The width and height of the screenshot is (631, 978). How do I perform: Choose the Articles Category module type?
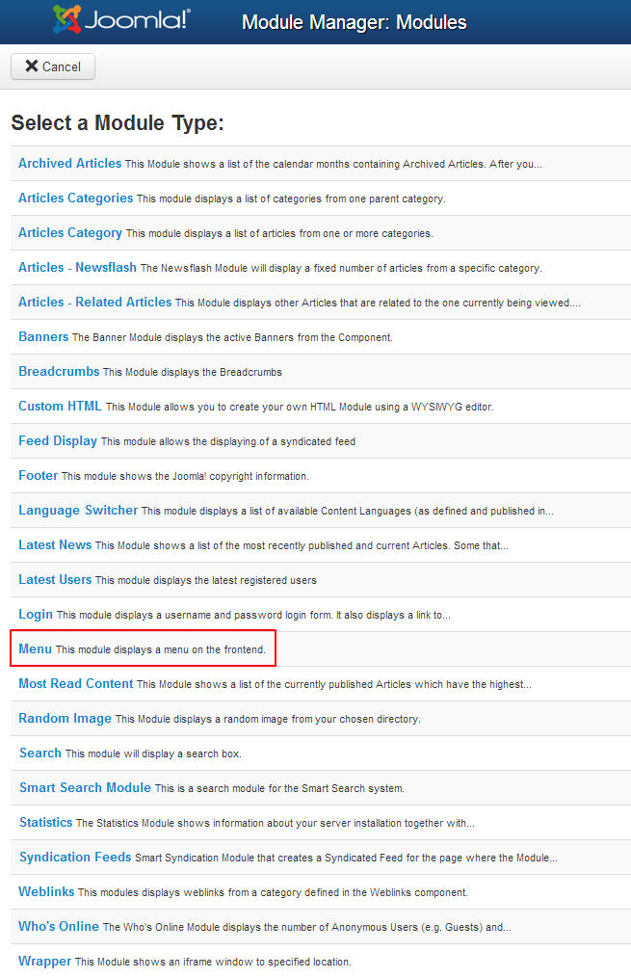pyautogui.click(x=69, y=232)
